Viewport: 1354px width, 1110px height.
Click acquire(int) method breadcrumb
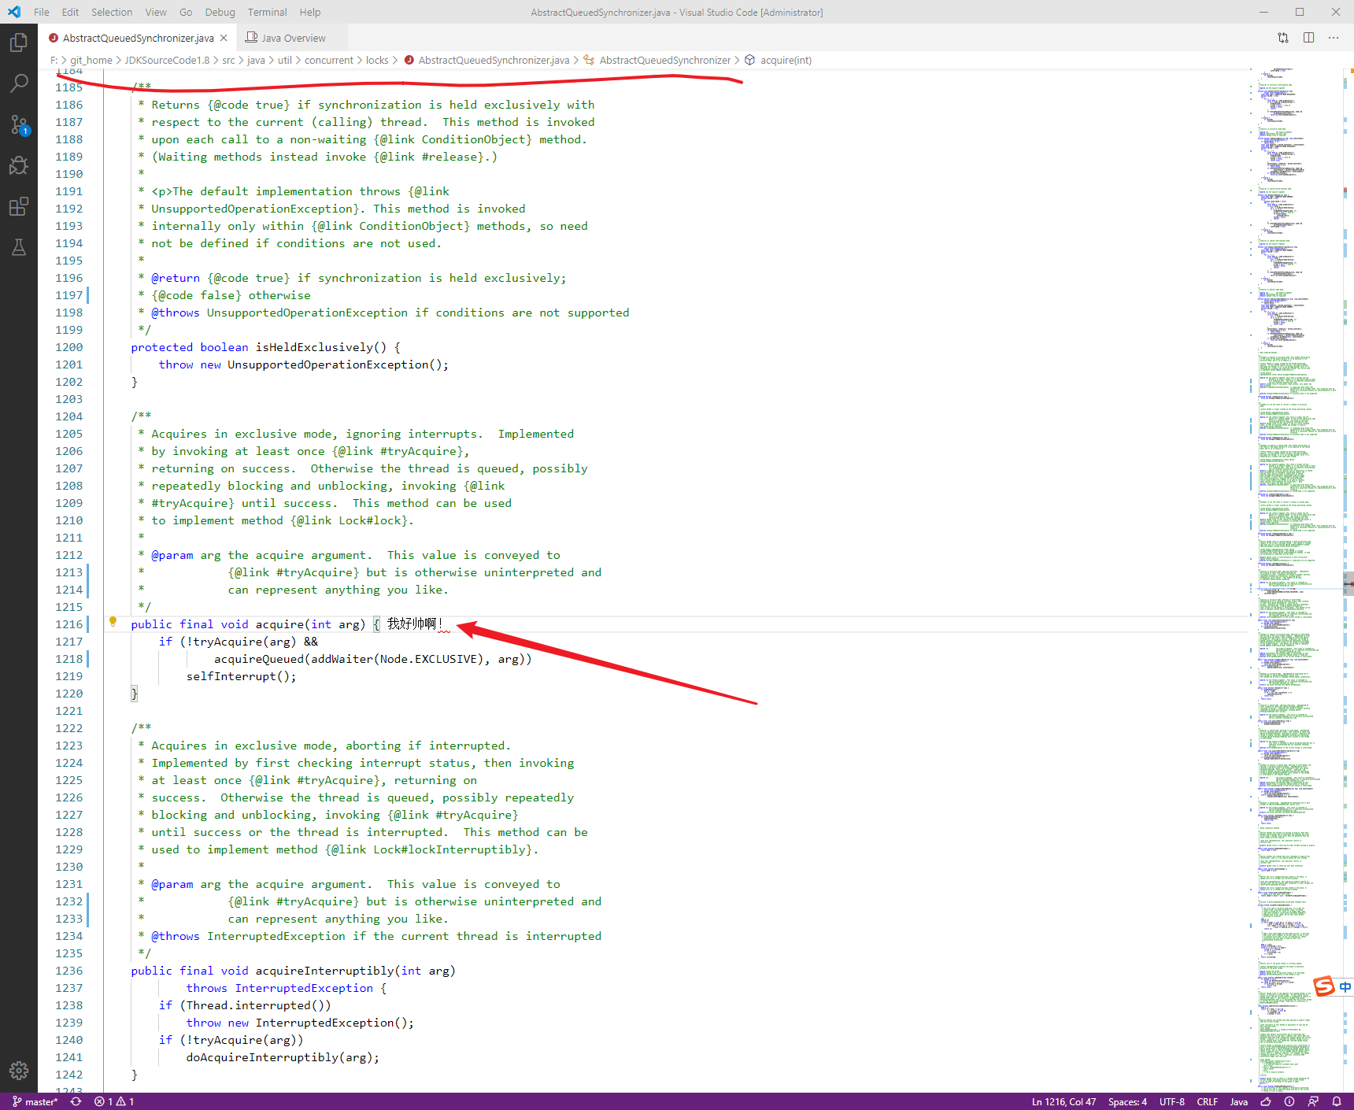pyautogui.click(x=785, y=60)
